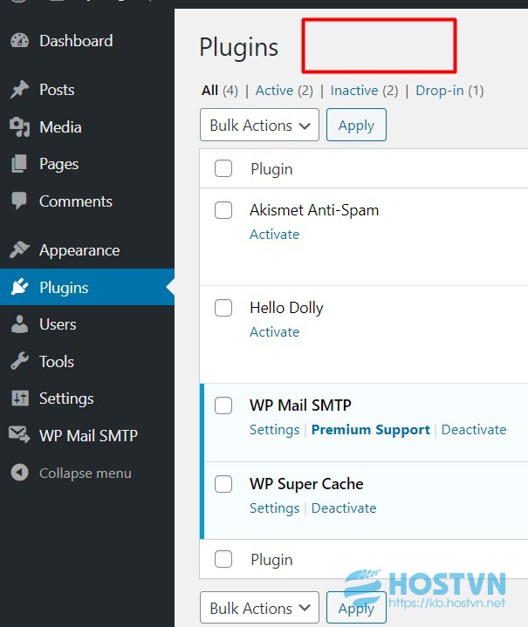This screenshot has width=528, height=627.
Task: Open the top Bulk Actions dropdown
Action: (x=259, y=125)
